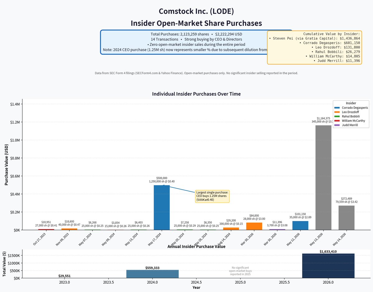
Task: Select the 2024 annual purchase value bar
Action: point(152,274)
